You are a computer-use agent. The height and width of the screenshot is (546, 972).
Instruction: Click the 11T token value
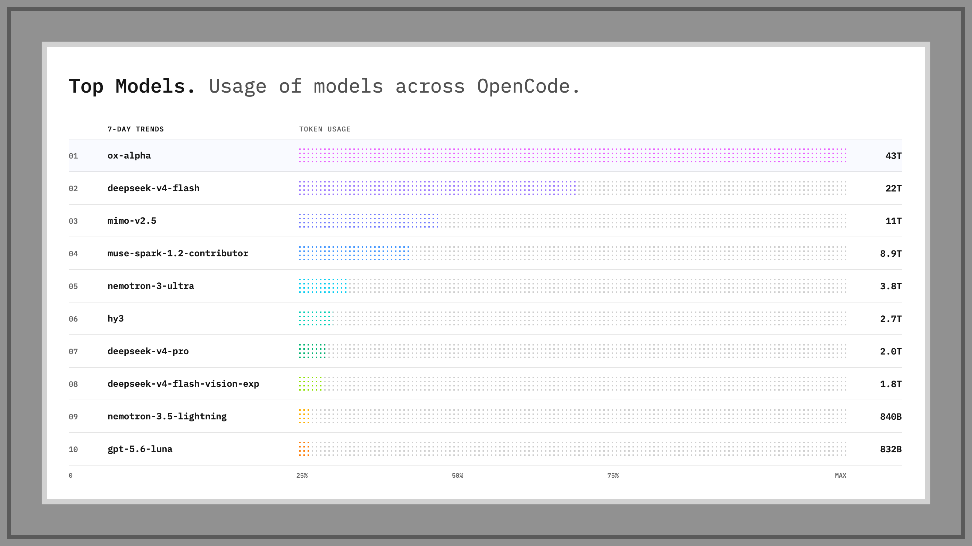(x=894, y=221)
